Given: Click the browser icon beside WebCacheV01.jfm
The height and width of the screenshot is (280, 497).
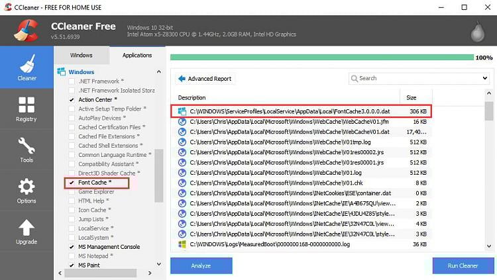Looking at the screenshot, I should pyautogui.click(x=182, y=122).
